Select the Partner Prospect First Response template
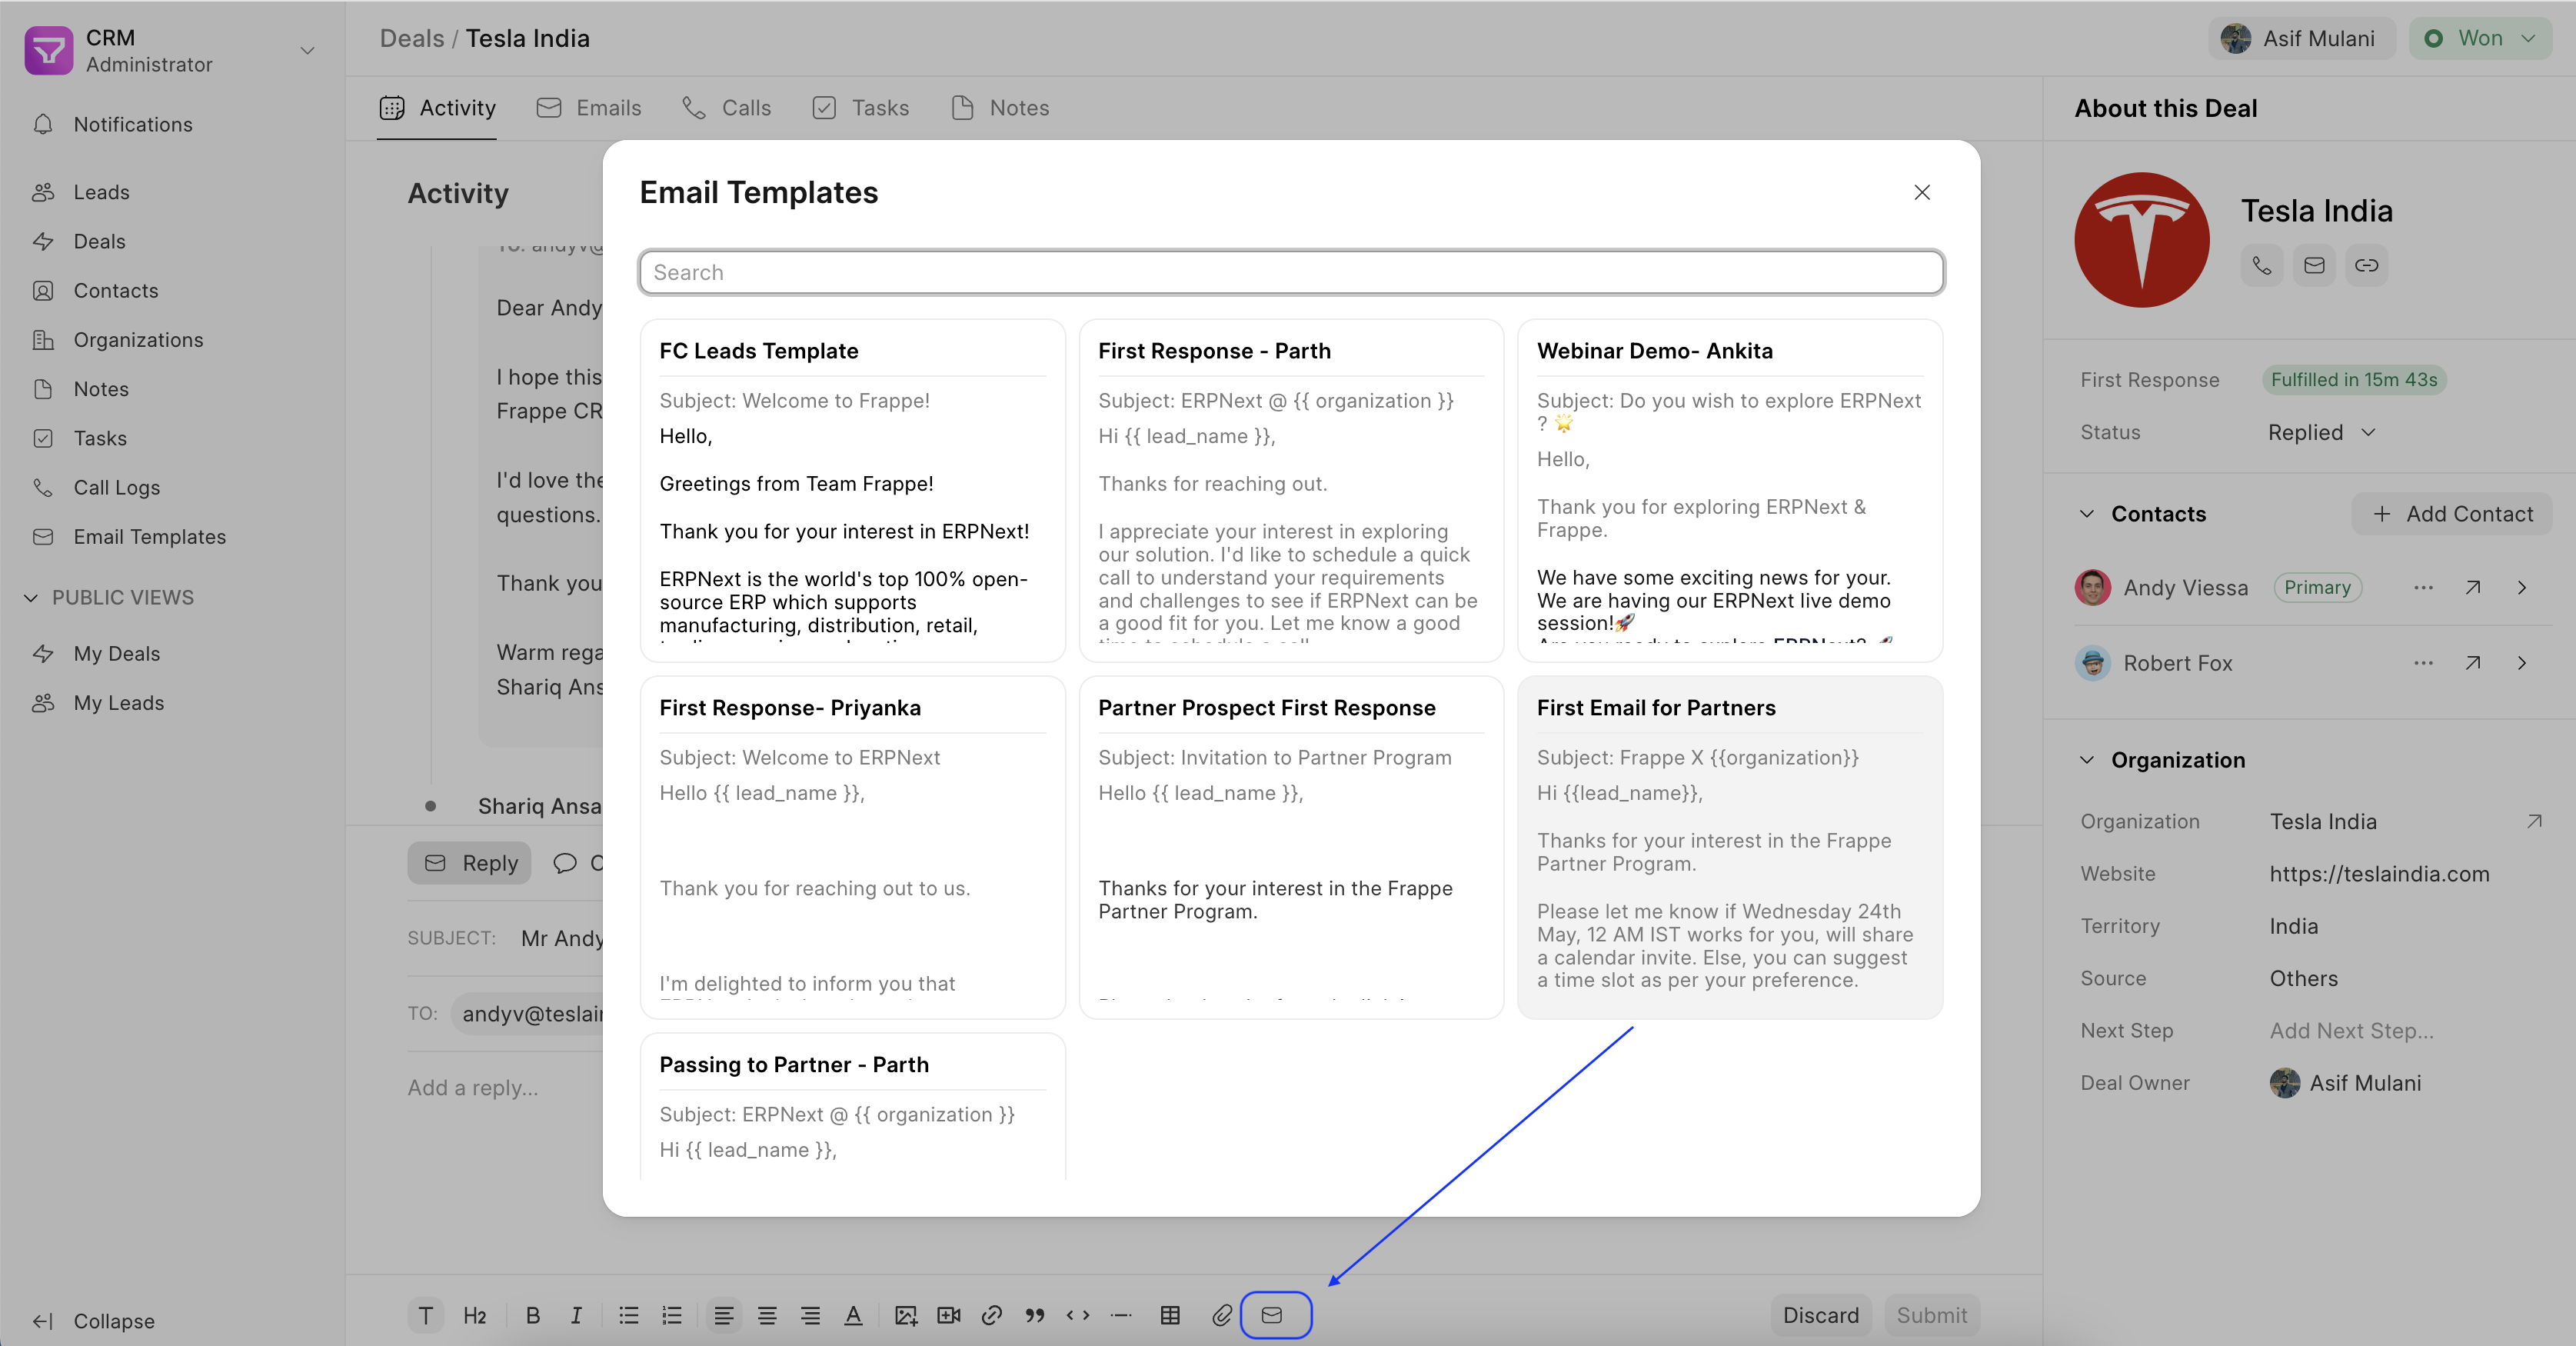Image resolution: width=2576 pixels, height=1346 pixels. (x=1291, y=847)
